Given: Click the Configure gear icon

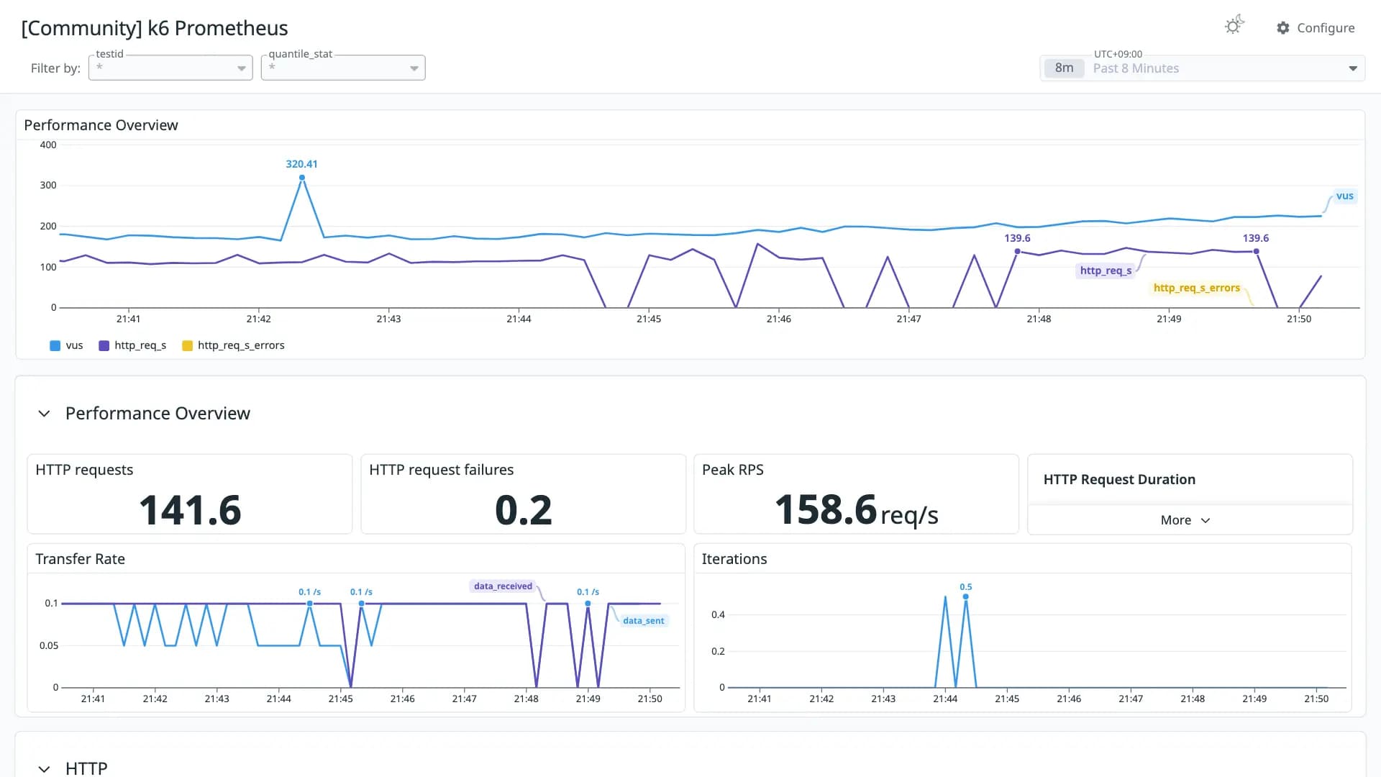Looking at the screenshot, I should 1283,28.
